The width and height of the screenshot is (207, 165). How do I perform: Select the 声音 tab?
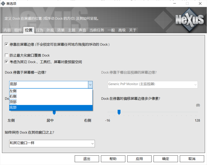pos(82,30)
